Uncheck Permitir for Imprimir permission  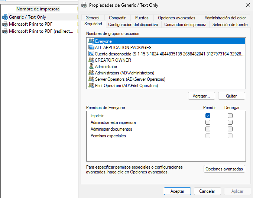pyautogui.click(x=208, y=116)
